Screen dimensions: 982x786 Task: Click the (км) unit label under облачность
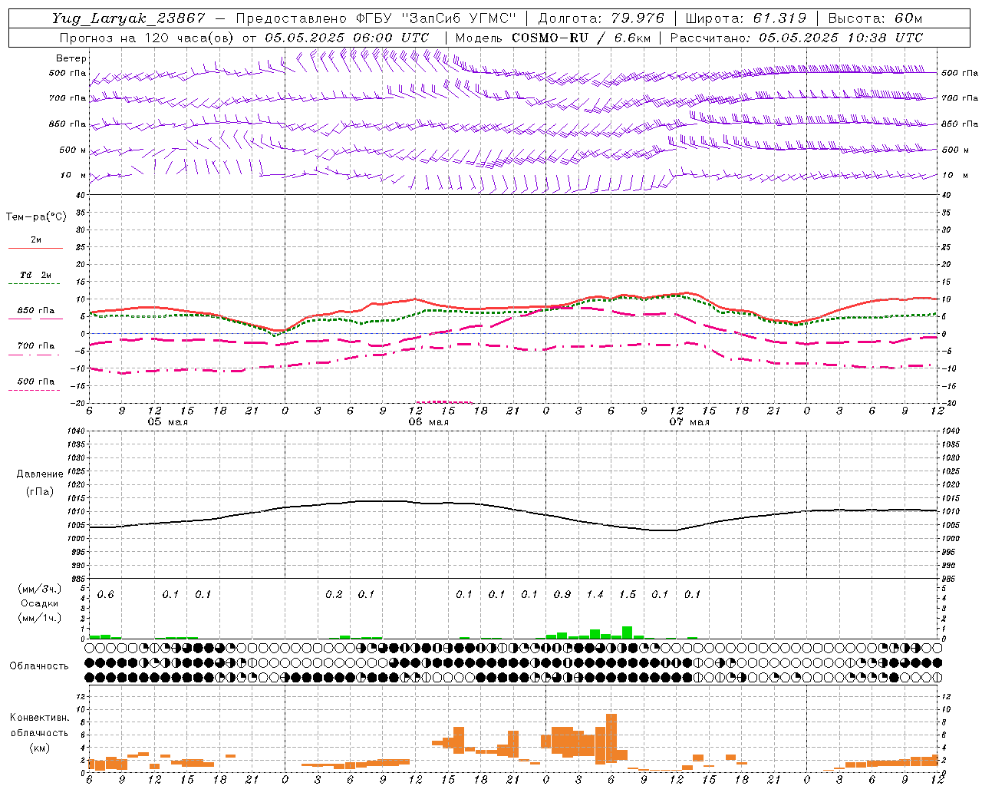pos(39,748)
